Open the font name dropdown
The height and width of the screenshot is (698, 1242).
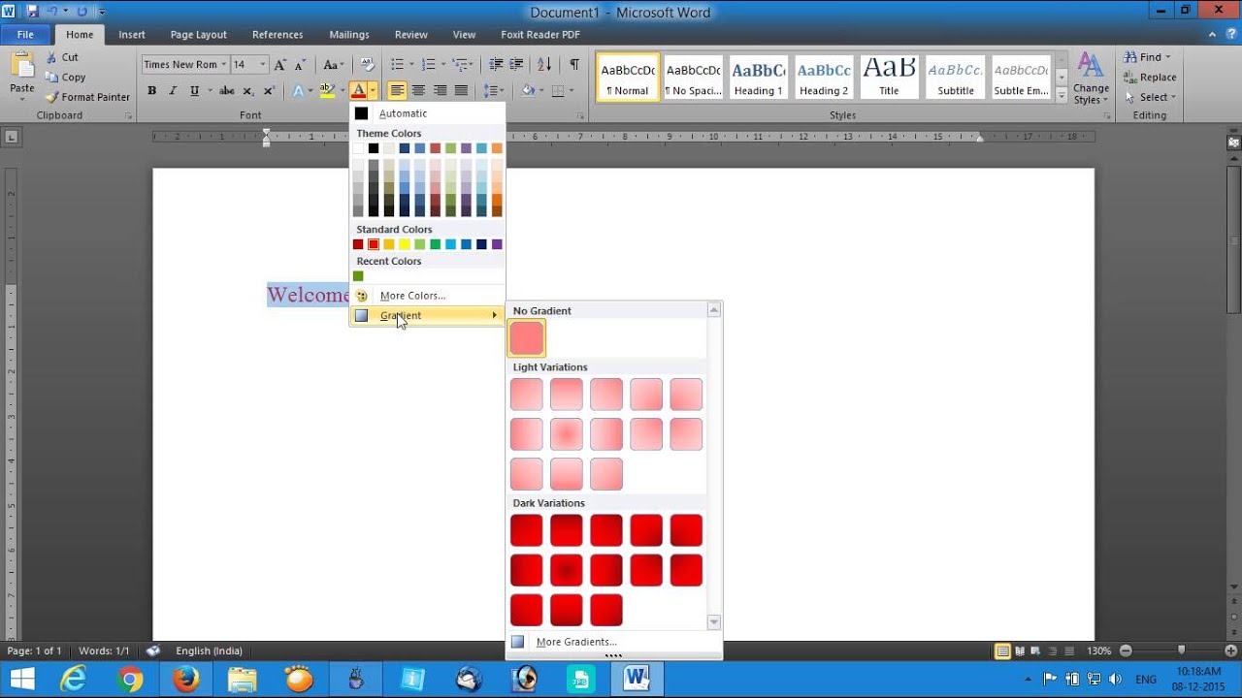(223, 65)
